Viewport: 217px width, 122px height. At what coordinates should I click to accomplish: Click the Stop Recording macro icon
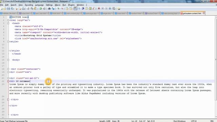(x=102, y=9)
